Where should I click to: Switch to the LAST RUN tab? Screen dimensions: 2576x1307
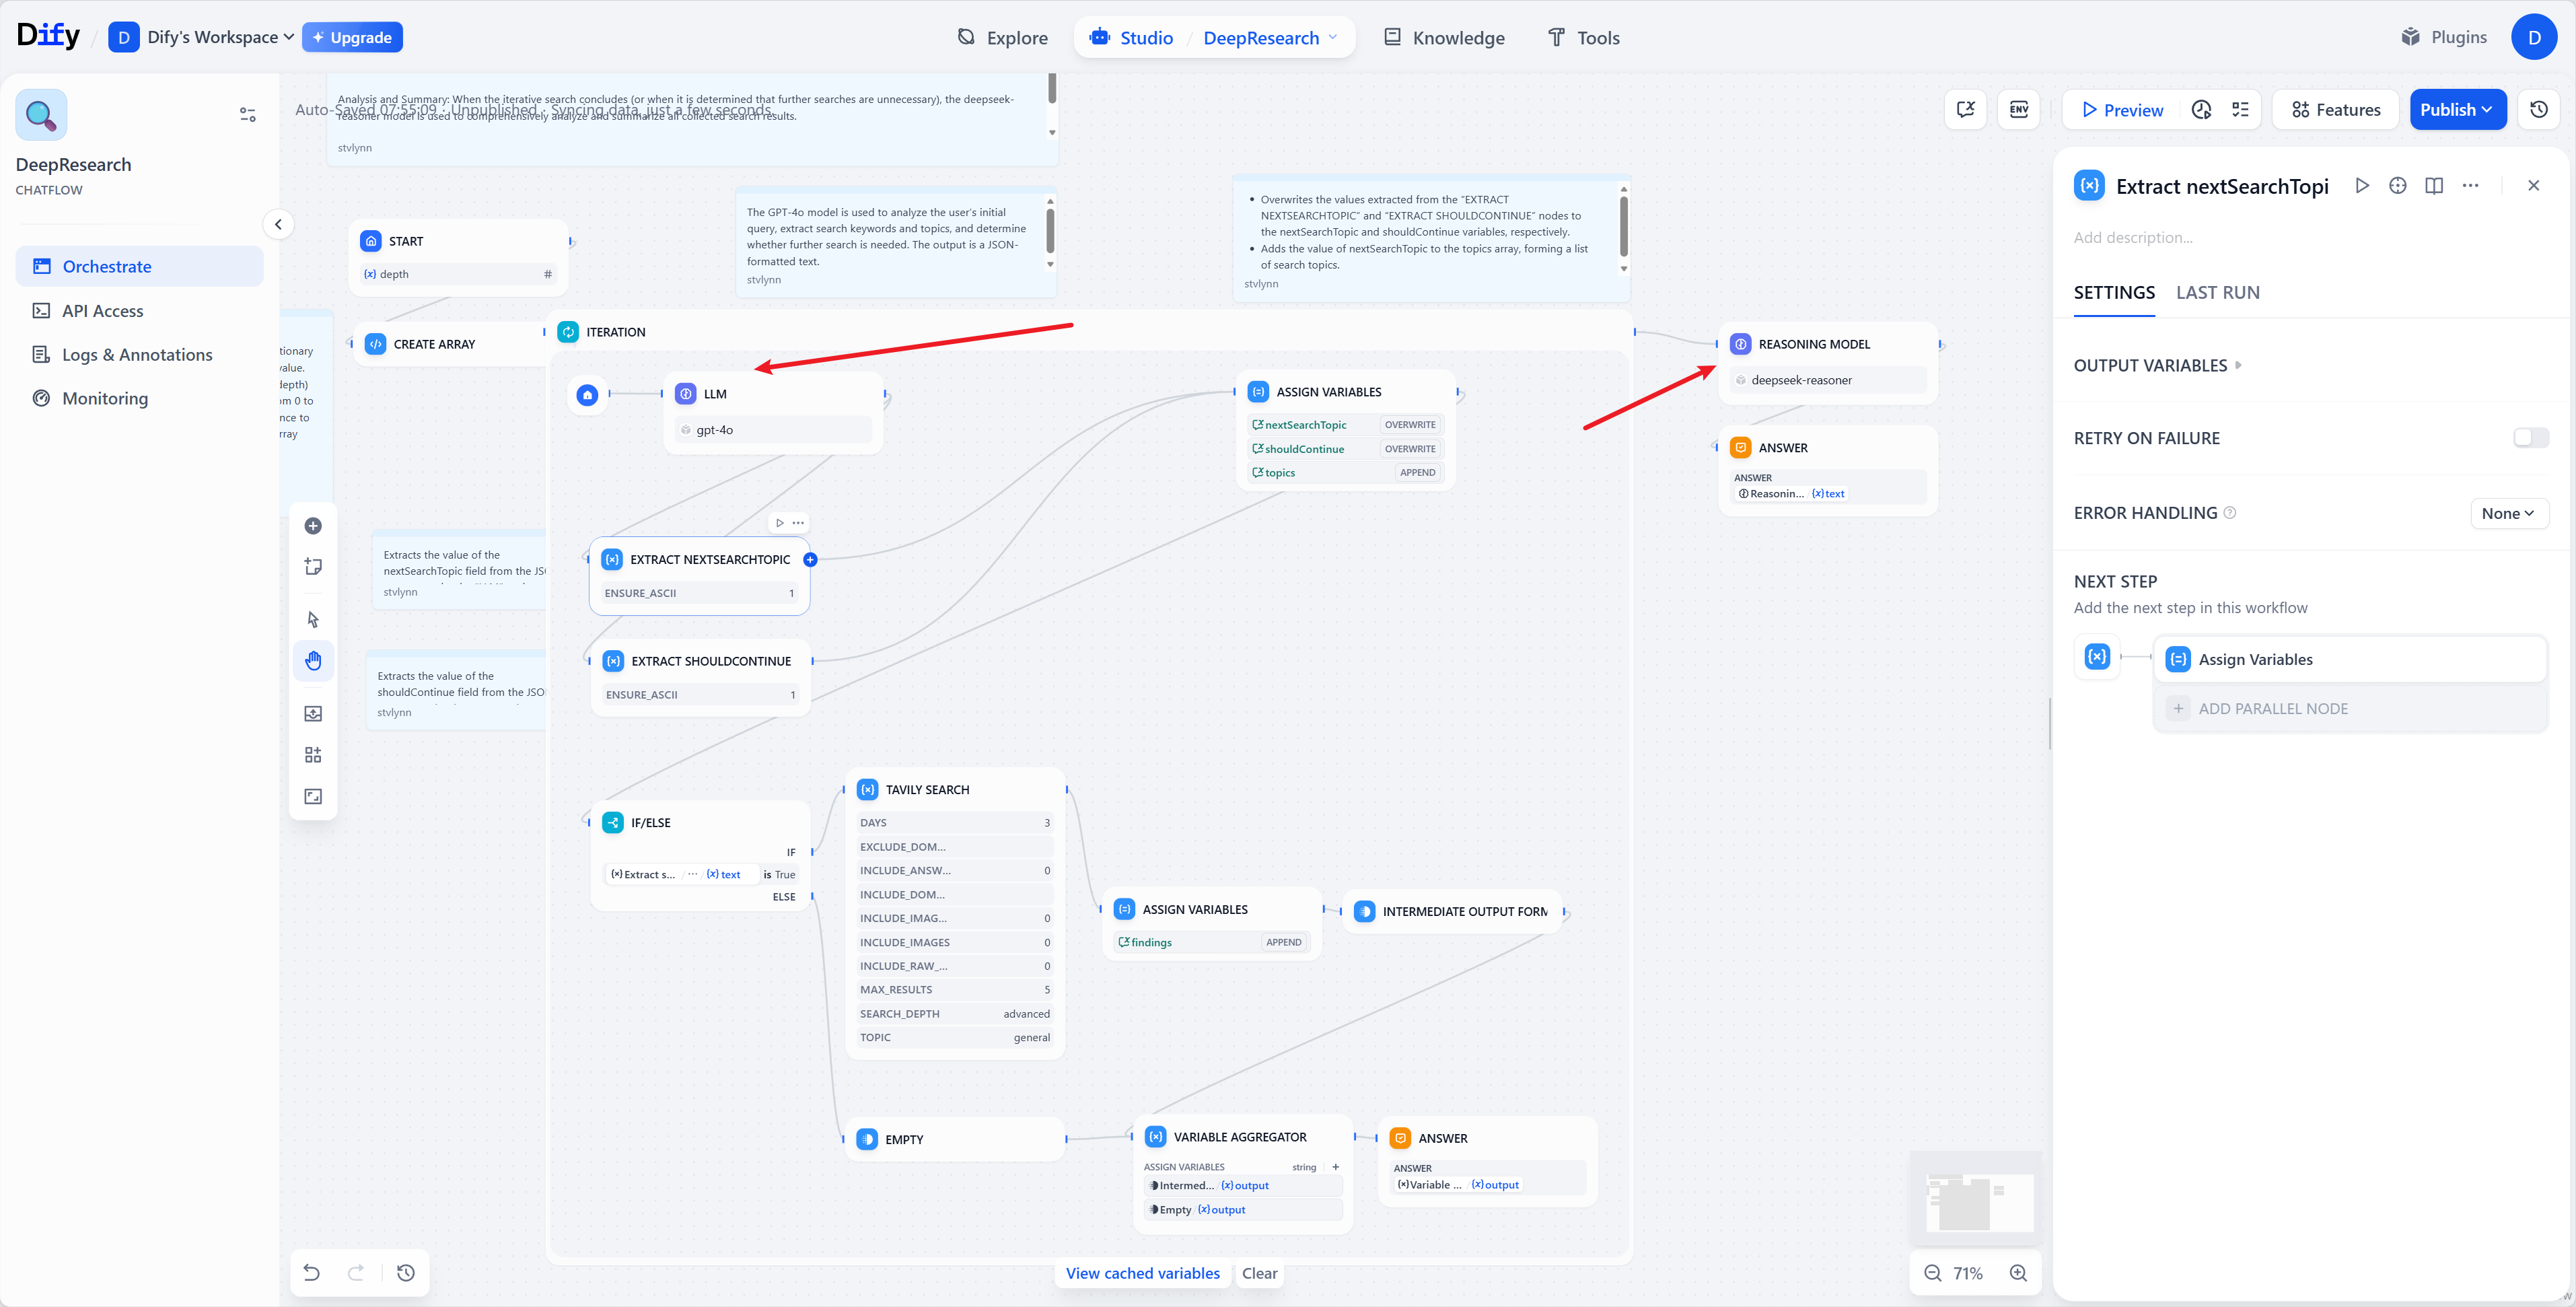pos(2218,292)
